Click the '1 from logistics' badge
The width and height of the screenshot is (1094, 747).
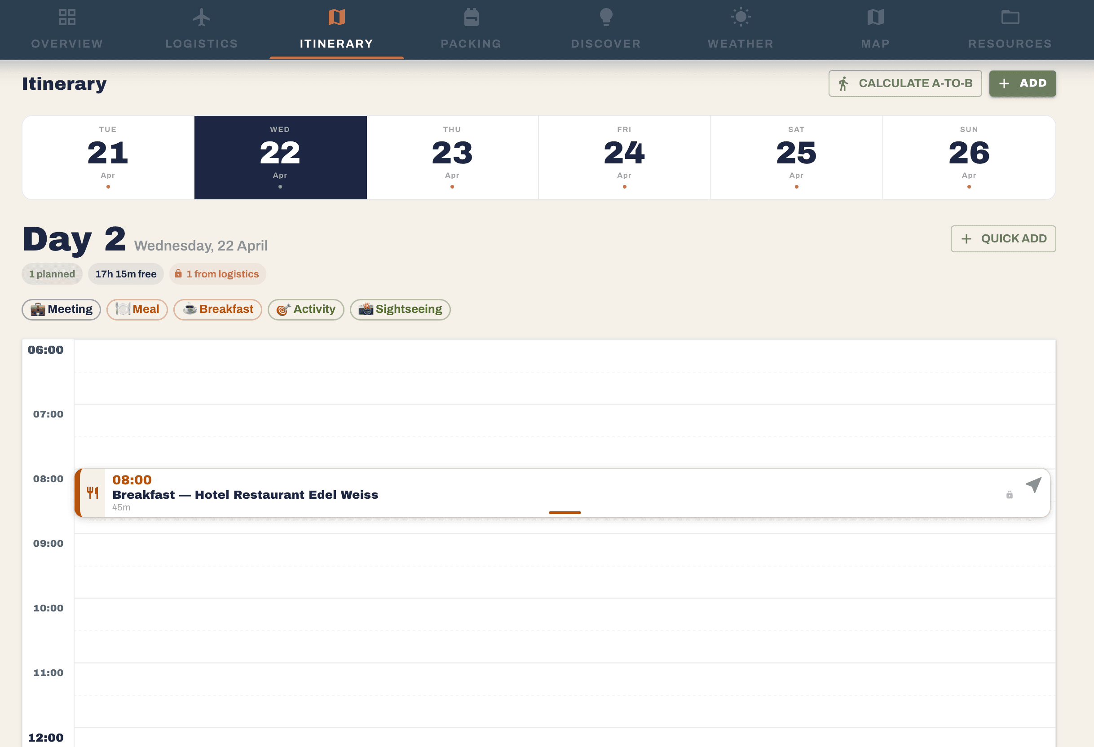point(217,274)
